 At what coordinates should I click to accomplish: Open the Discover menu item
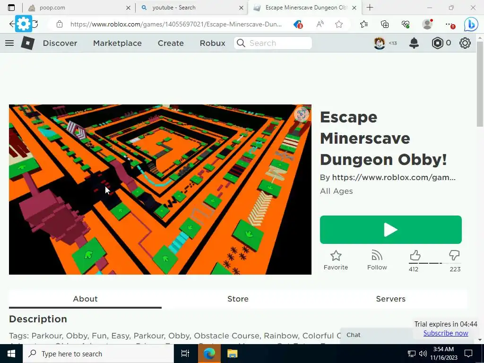tap(60, 43)
